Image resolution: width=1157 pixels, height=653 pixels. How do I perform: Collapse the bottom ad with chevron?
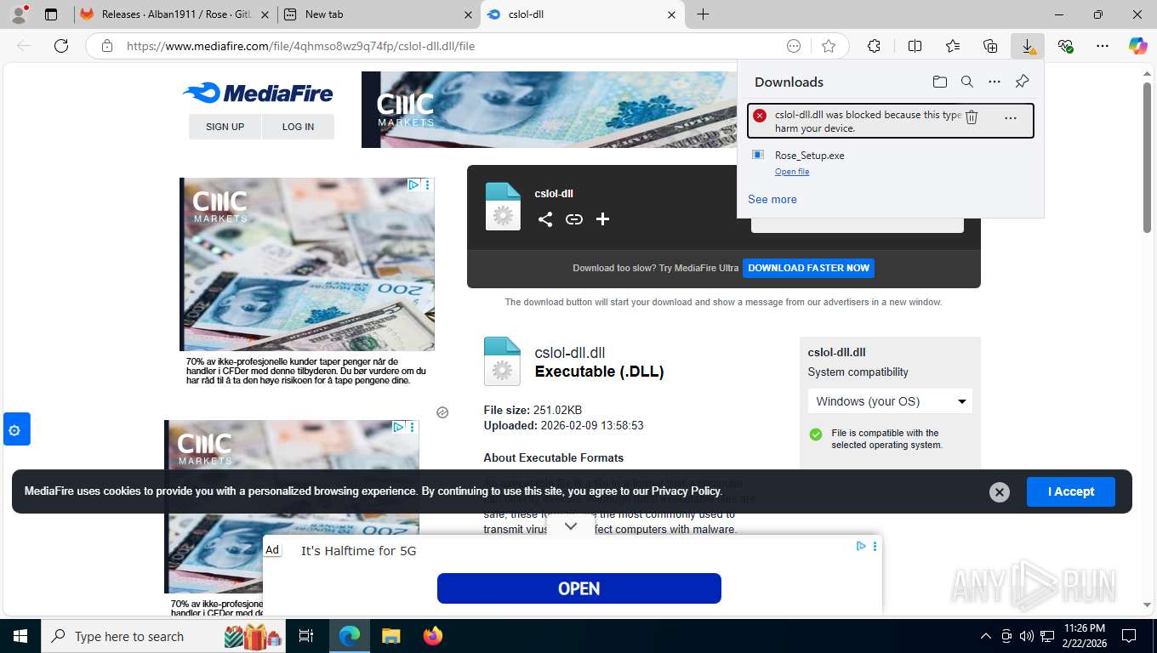[571, 526]
